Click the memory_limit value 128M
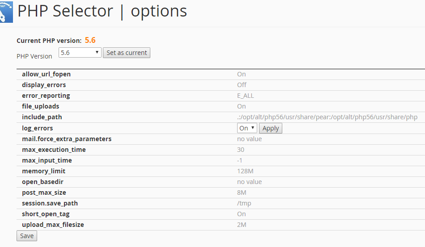The image size is (425, 247). pos(245,171)
